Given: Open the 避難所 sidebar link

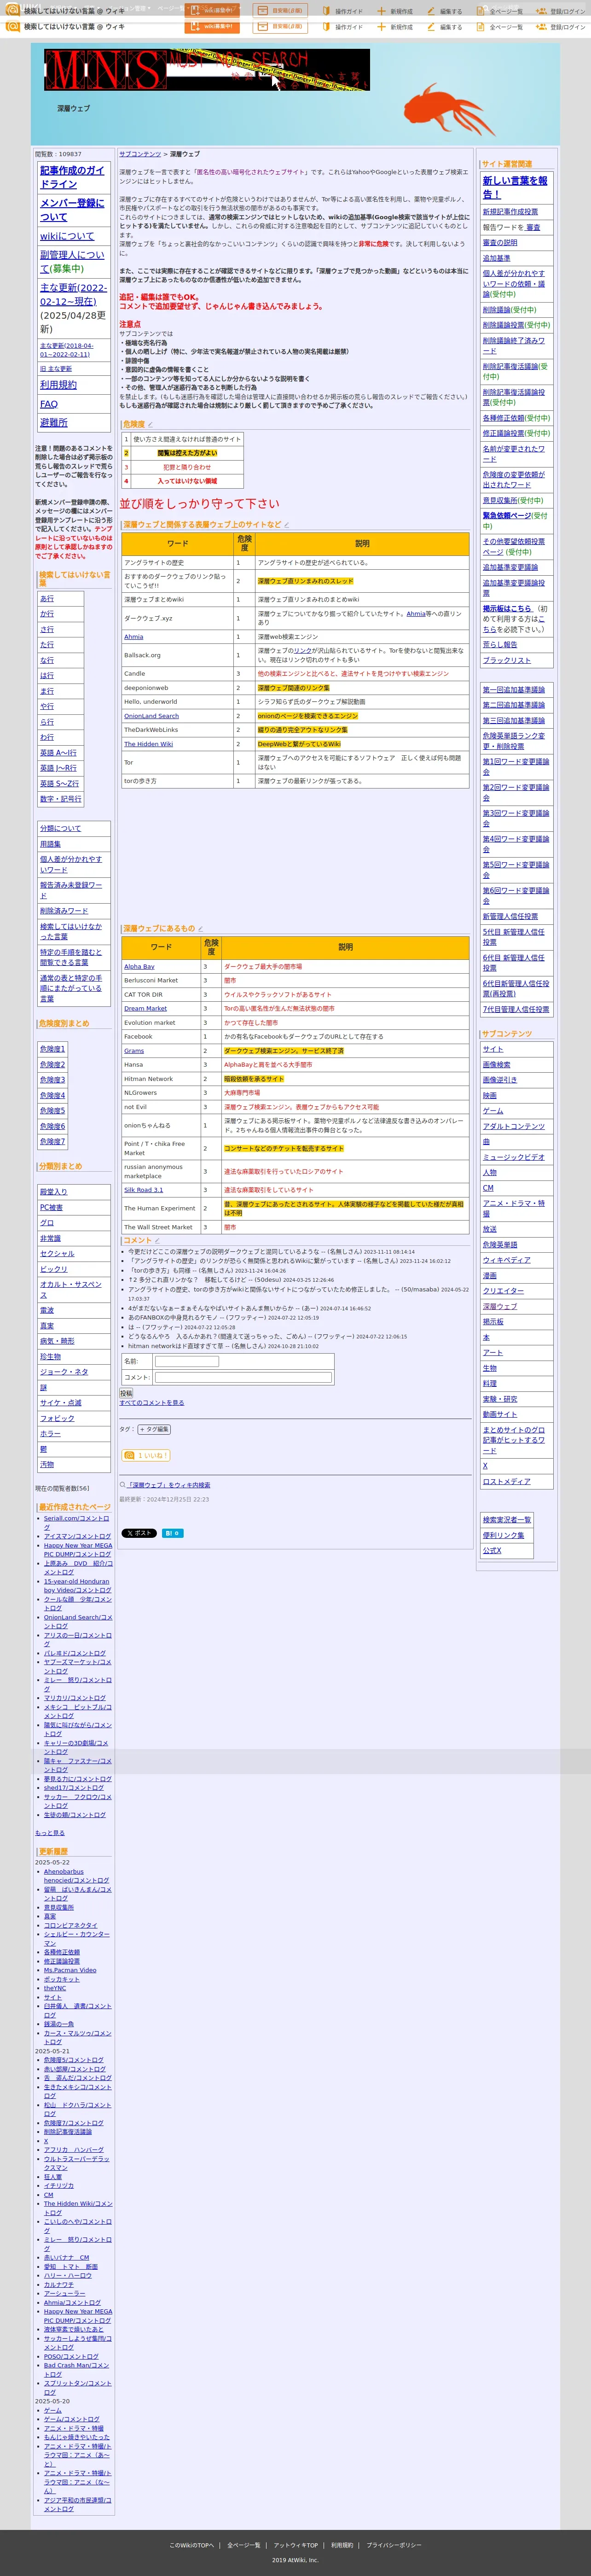Looking at the screenshot, I should coord(54,422).
